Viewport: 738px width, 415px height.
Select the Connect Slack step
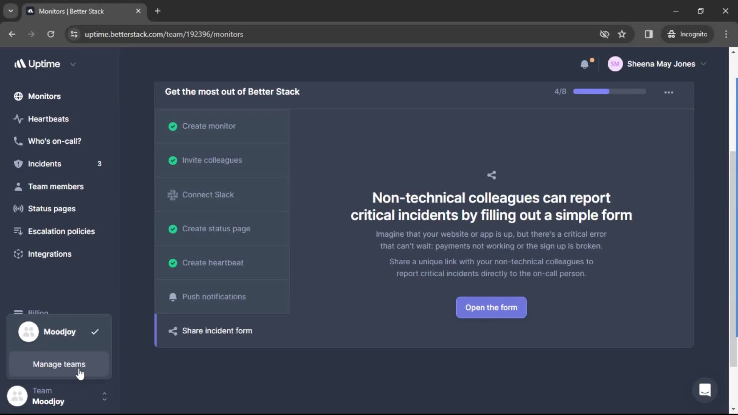(222, 194)
